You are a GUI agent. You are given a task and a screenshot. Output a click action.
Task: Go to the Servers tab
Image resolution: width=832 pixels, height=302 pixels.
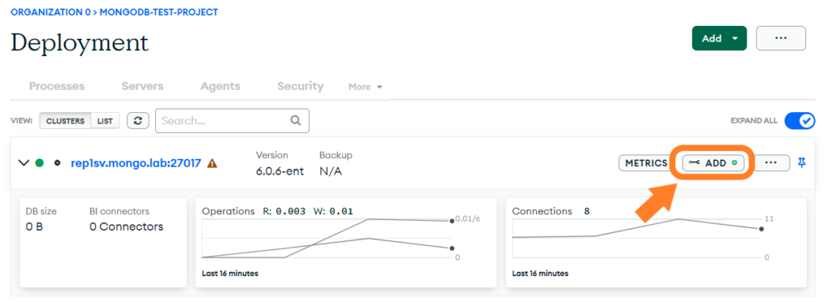[142, 86]
